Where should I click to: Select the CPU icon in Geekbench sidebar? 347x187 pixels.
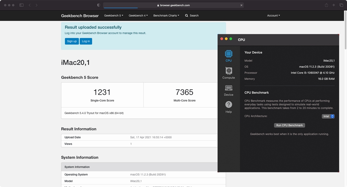point(229,54)
